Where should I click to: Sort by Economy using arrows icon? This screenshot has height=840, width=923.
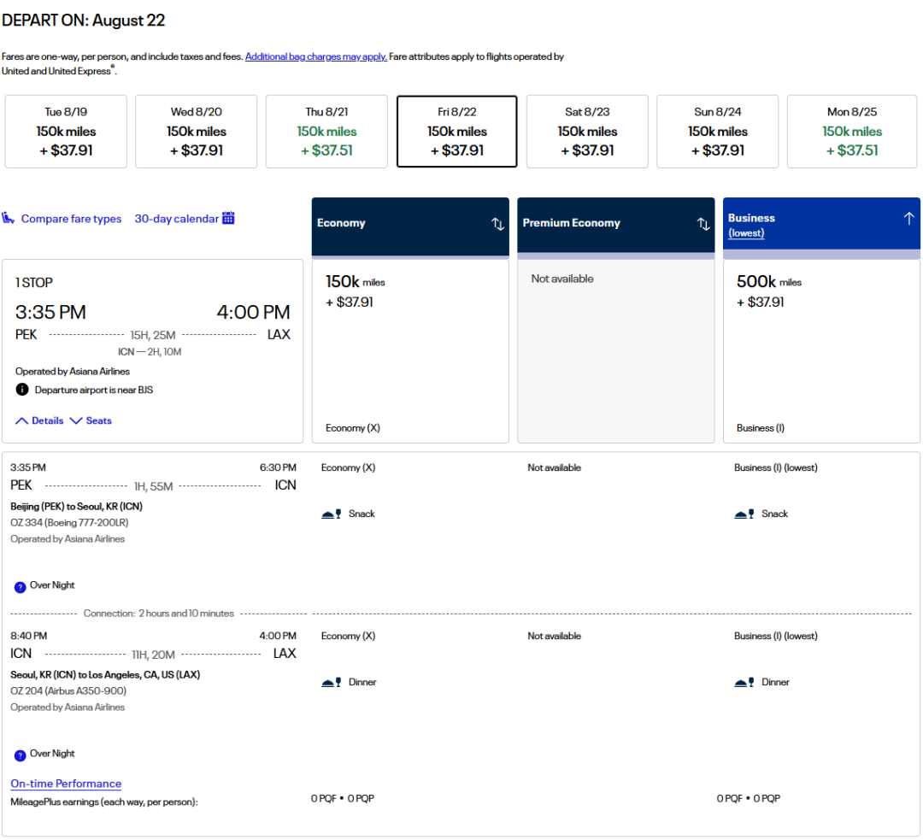point(497,224)
